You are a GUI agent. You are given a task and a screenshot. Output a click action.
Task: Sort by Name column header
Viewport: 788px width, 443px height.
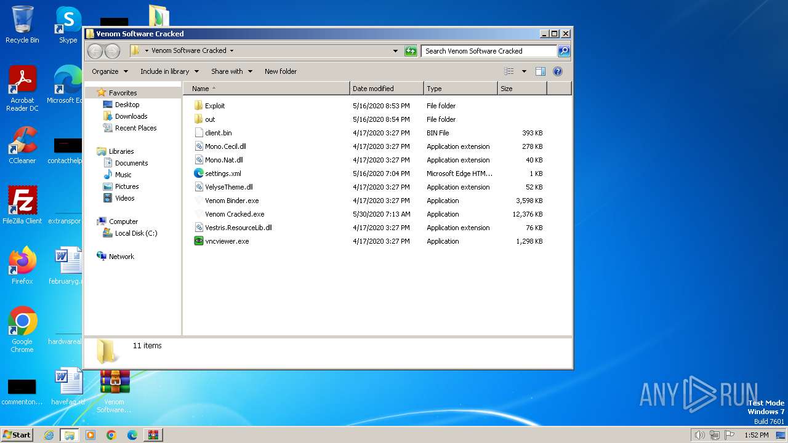click(x=266, y=89)
